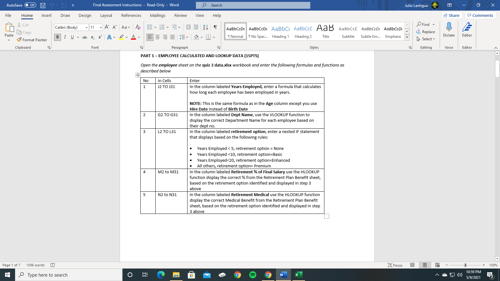Open the line spacing dropdown
The height and width of the screenshot is (281, 500).
coord(187,37)
